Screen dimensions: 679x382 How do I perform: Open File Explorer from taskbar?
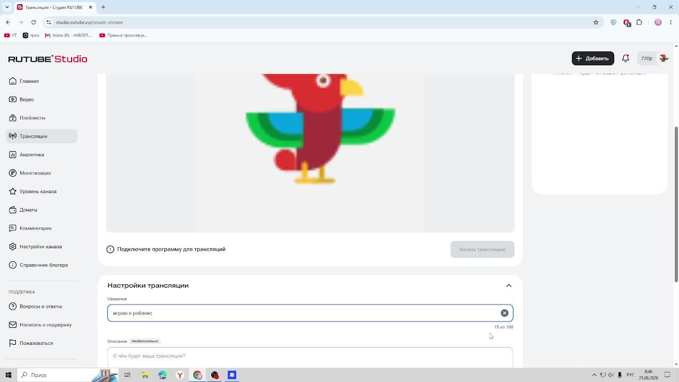(x=145, y=375)
